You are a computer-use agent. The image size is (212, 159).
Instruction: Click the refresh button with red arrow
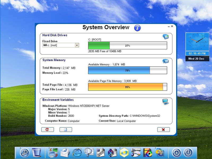click(x=47, y=130)
